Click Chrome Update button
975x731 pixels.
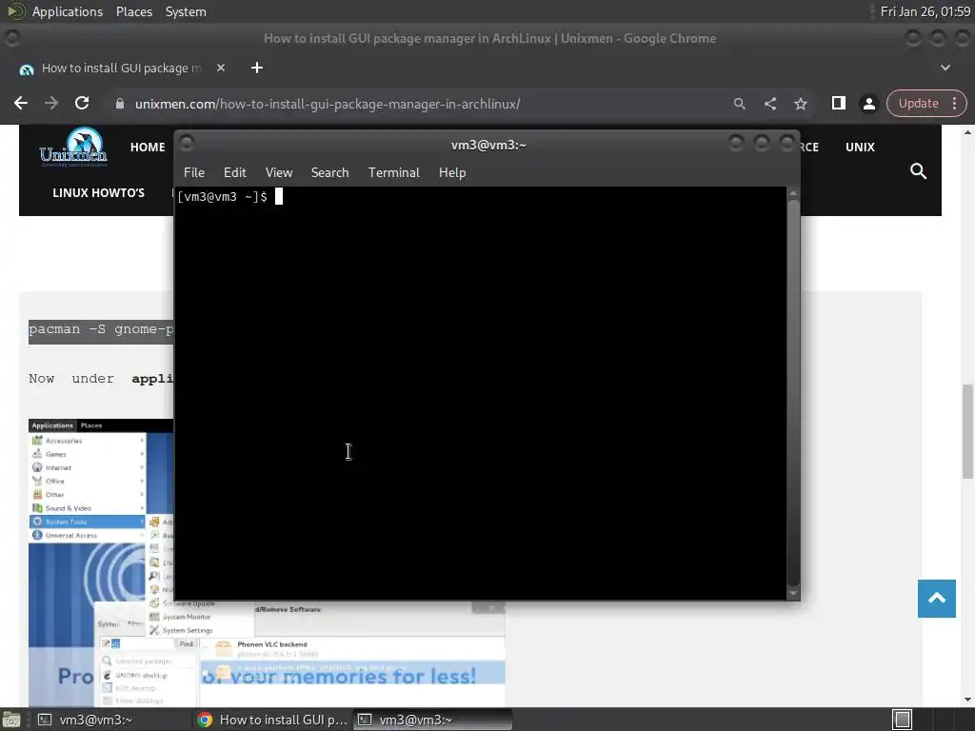[x=919, y=103]
